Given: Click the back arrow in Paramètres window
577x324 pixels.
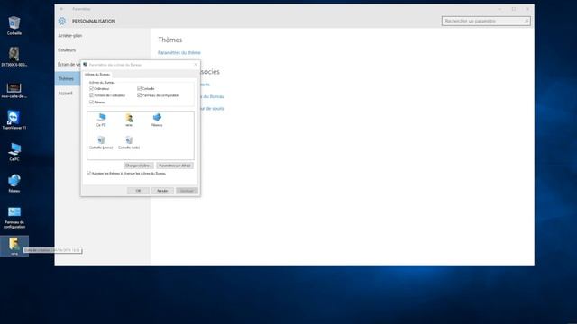Looking at the screenshot, I should 61,9.
